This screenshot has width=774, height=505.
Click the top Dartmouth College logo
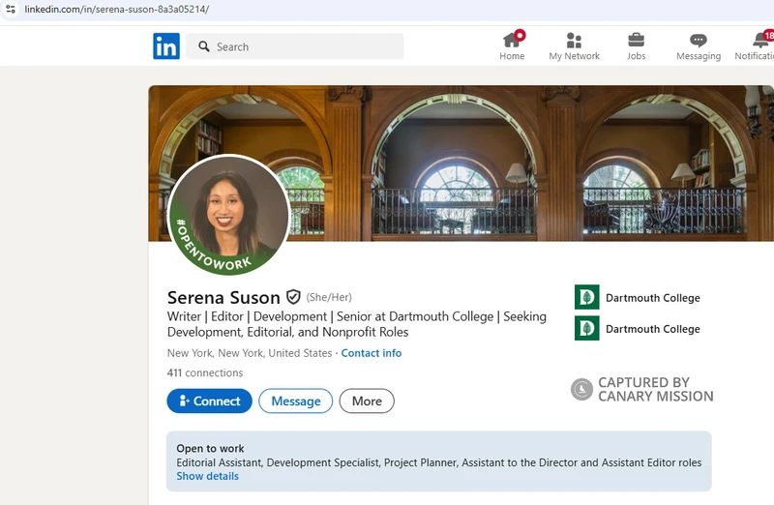(x=586, y=297)
